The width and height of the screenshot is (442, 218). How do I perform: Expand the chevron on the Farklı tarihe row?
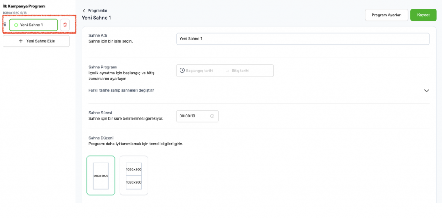point(426,91)
